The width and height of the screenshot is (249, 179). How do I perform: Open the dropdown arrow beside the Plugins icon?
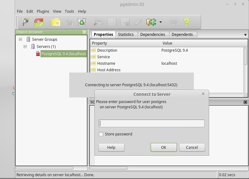[160, 22]
